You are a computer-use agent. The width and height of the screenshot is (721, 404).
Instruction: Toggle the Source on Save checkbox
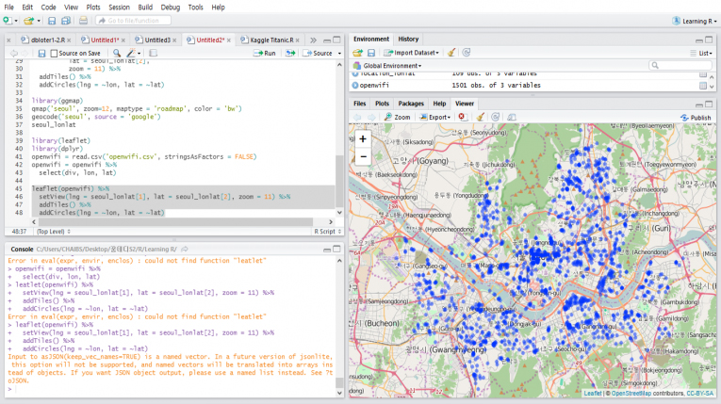pyautogui.click(x=53, y=54)
